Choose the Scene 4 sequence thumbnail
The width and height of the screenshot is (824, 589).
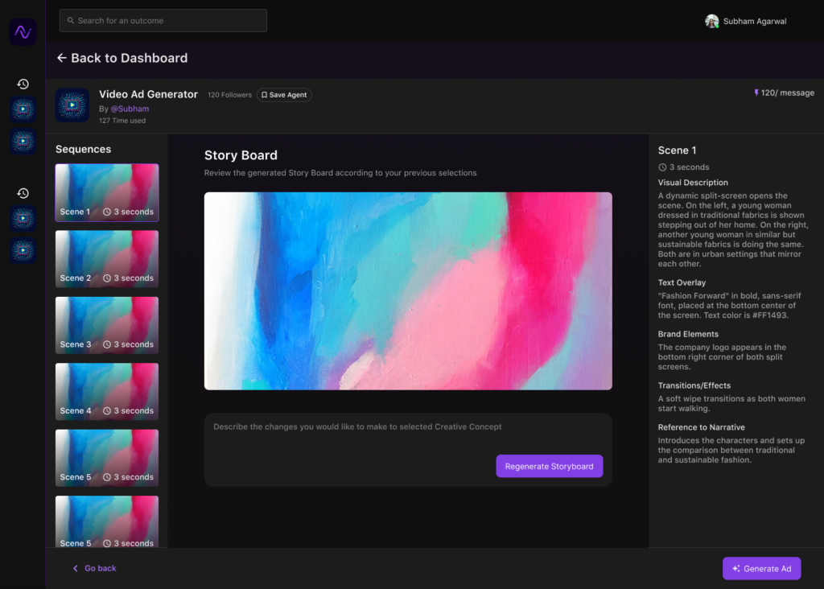pos(107,392)
